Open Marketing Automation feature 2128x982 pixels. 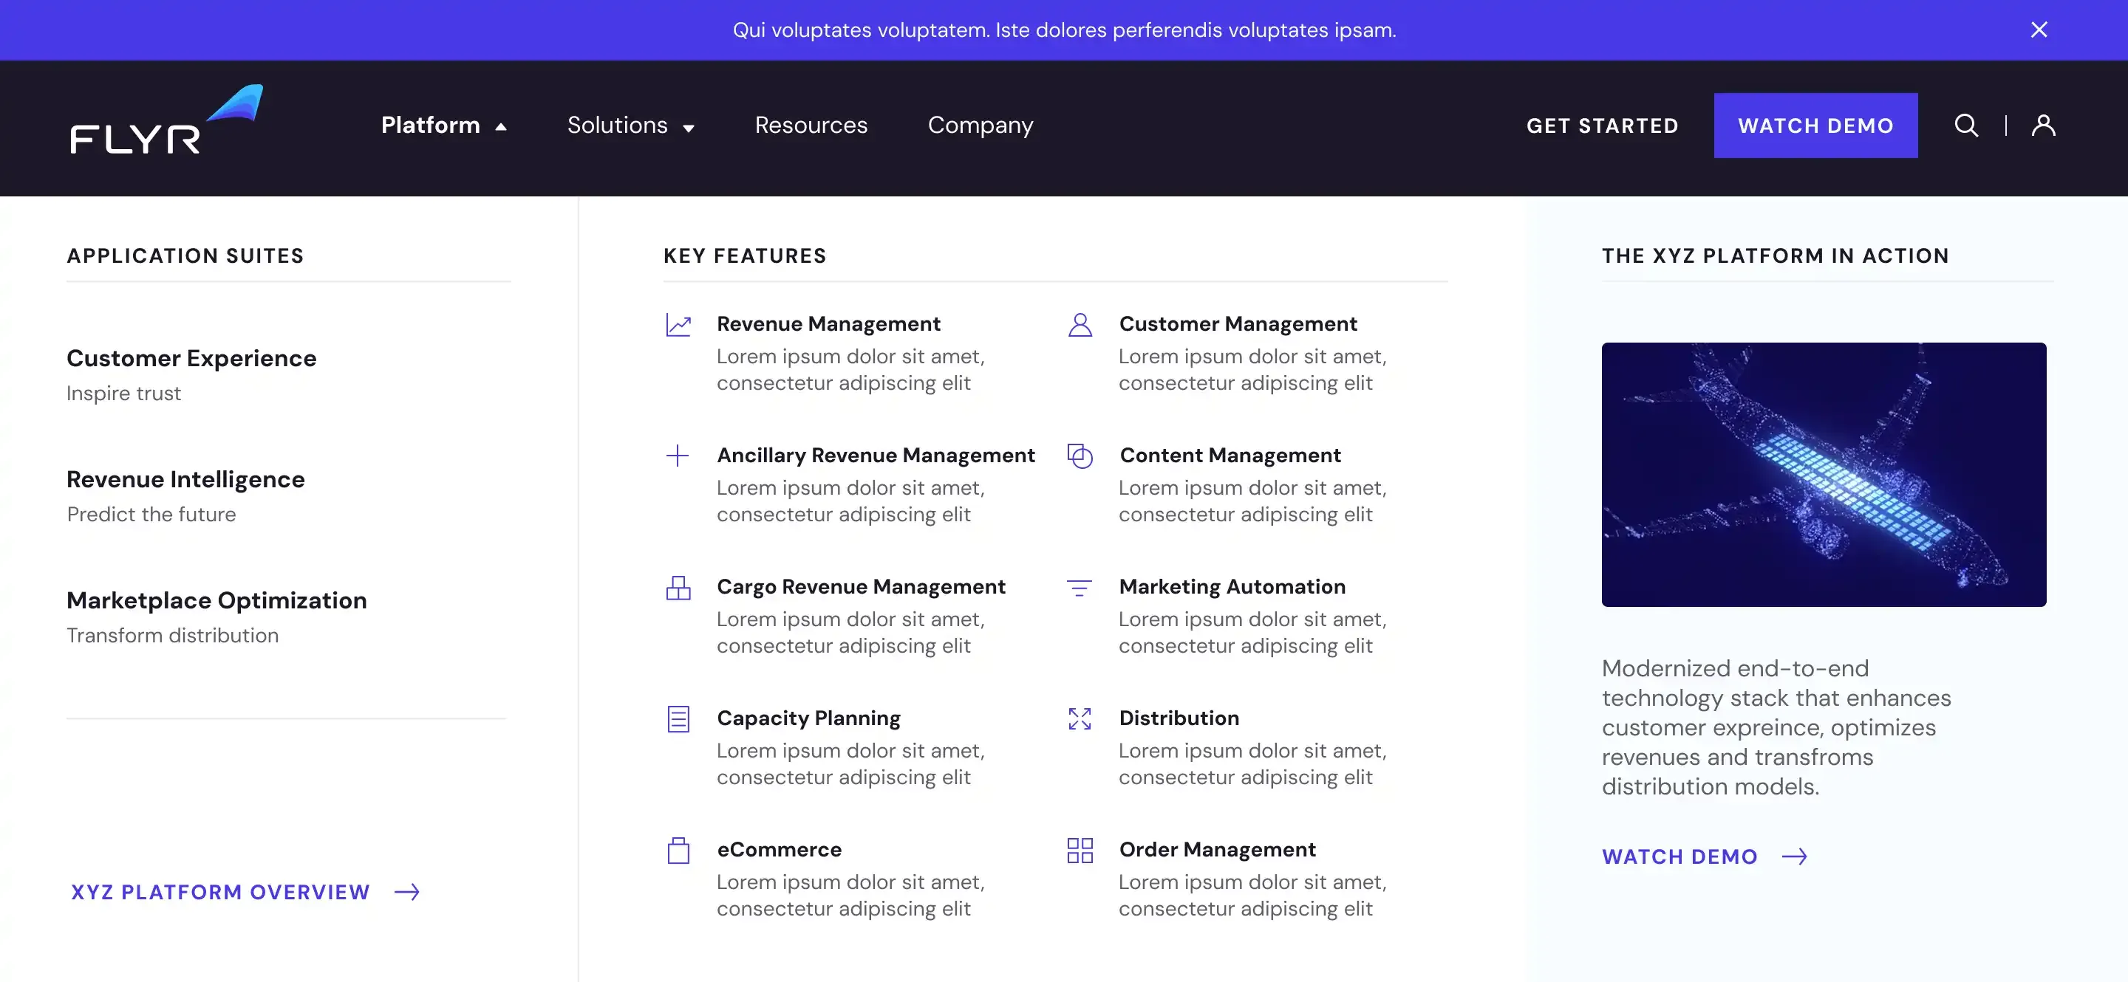1232,587
